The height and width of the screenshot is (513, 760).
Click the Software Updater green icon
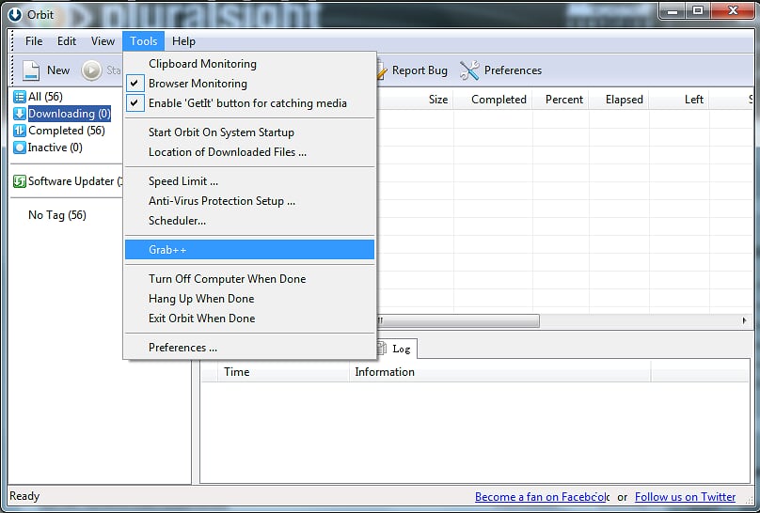click(x=20, y=181)
